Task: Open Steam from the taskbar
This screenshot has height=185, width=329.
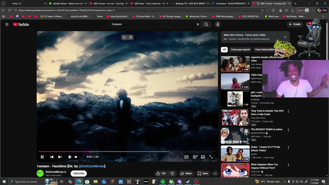Action: (x=188, y=182)
